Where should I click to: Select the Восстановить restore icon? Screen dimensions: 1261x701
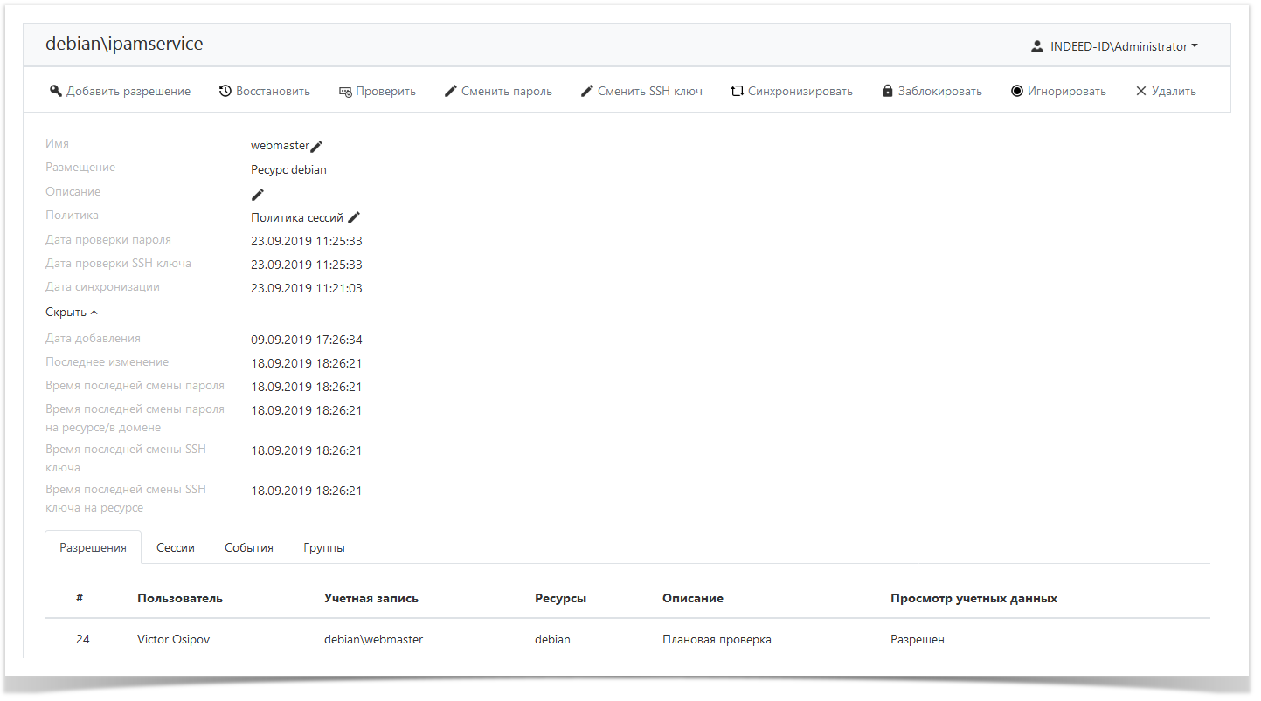226,90
